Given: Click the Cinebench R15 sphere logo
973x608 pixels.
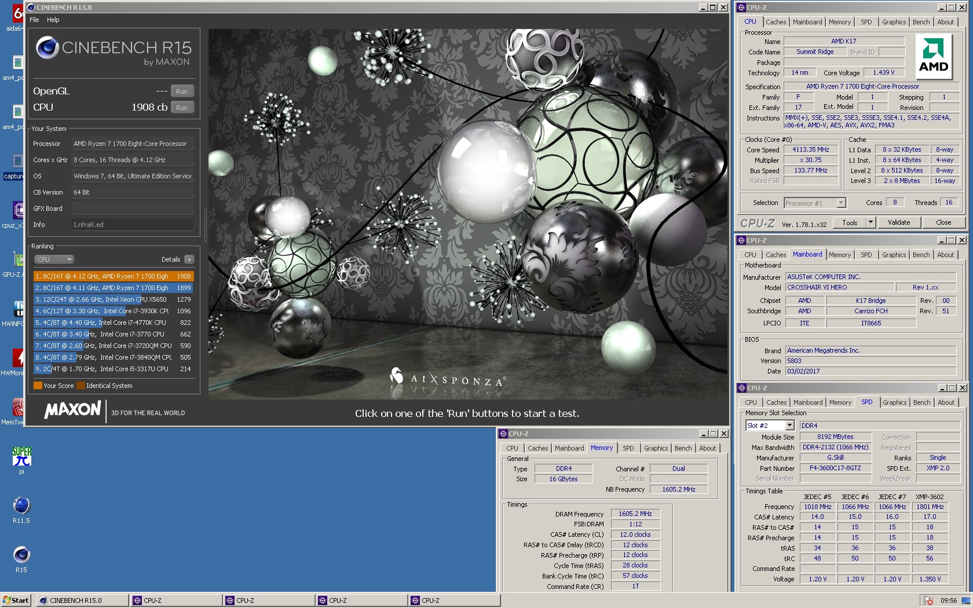Looking at the screenshot, I should (47, 47).
